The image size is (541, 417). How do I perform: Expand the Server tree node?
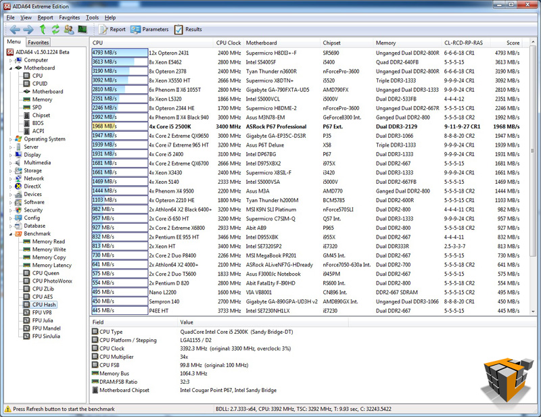pyautogui.click(x=11, y=147)
